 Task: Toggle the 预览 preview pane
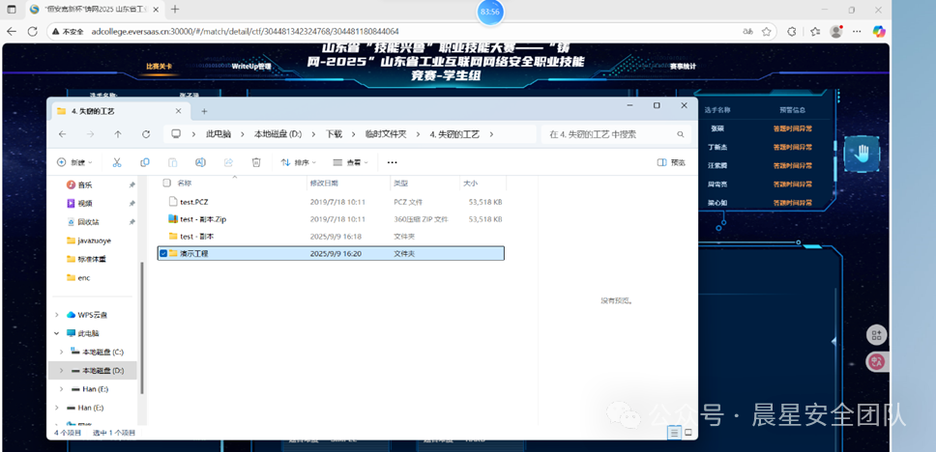click(671, 162)
